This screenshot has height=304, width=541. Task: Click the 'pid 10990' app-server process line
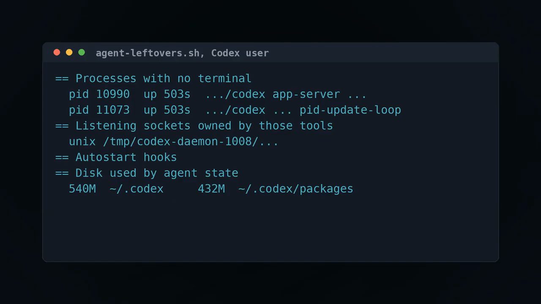coord(218,94)
